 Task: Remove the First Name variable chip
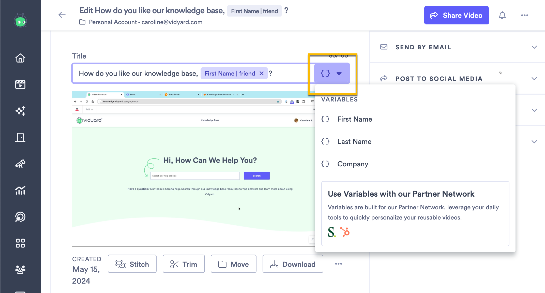point(261,73)
